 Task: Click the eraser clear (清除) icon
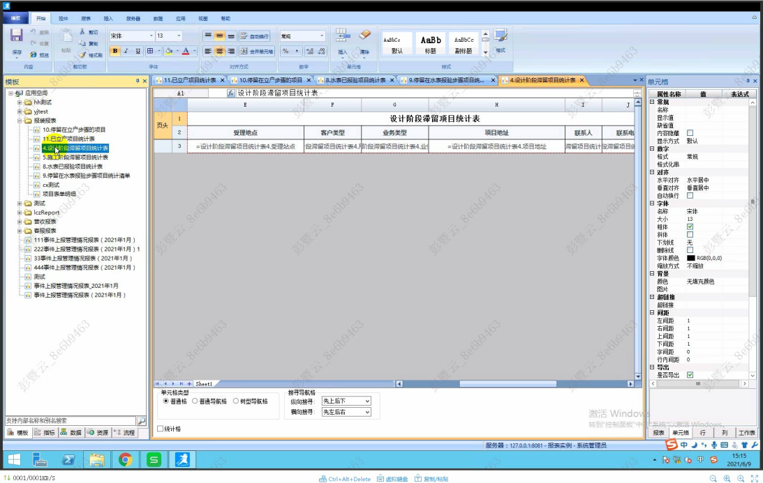click(x=364, y=36)
